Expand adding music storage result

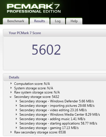click(x=16, y=119)
